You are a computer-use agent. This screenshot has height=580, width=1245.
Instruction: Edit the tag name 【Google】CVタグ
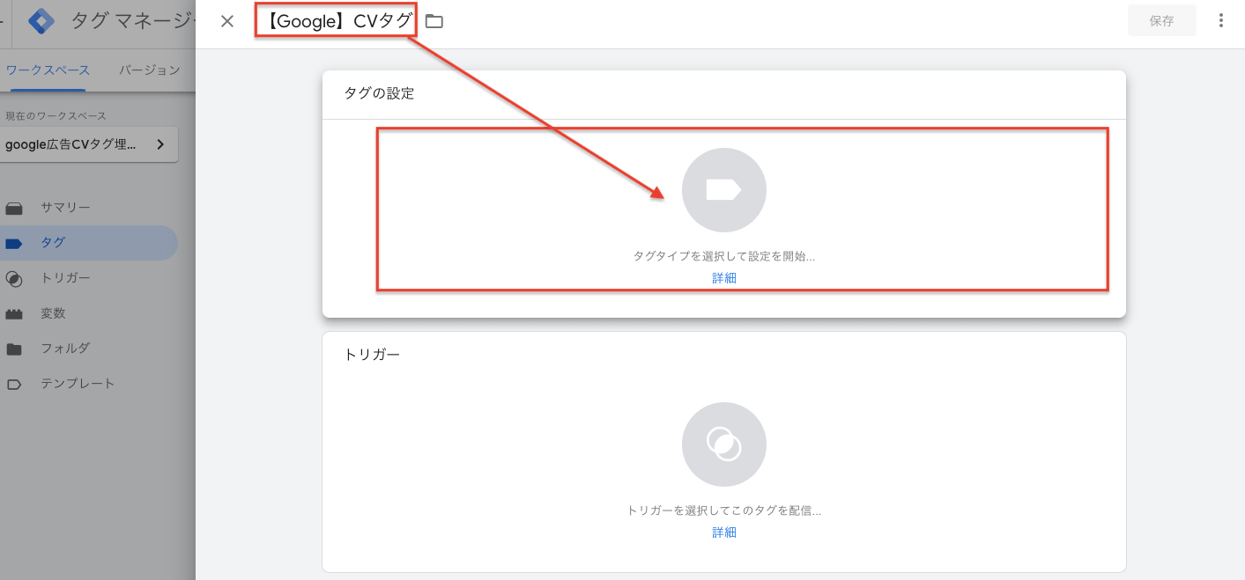[x=338, y=21]
